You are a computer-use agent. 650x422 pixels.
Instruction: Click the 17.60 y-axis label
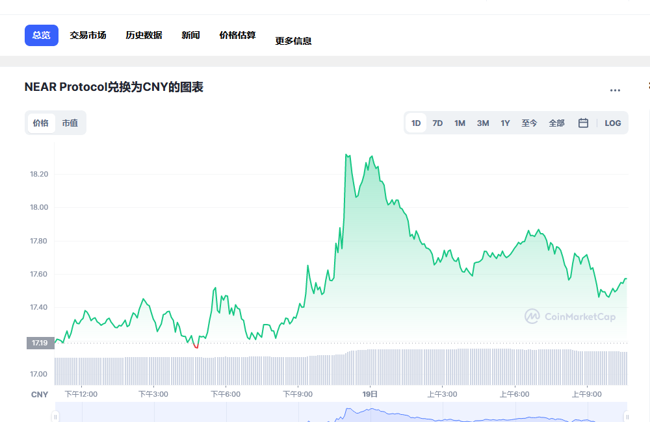click(x=39, y=274)
